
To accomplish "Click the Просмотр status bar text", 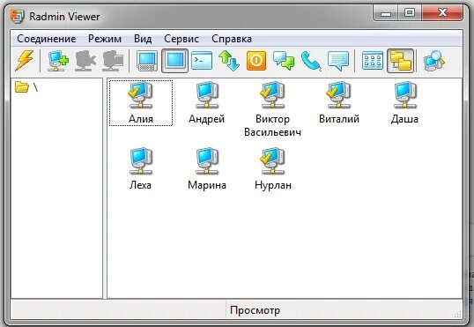I will 255,310.
